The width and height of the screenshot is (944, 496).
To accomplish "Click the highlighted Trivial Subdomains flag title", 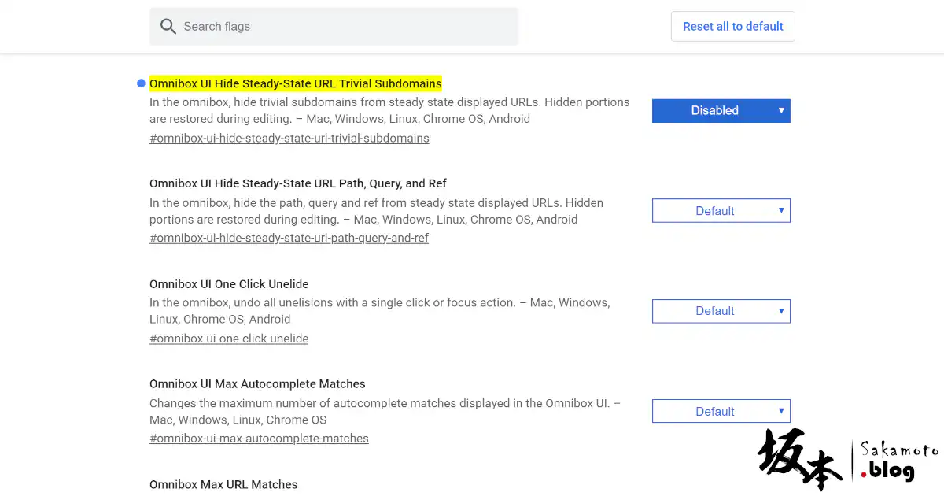I will pyautogui.click(x=295, y=83).
